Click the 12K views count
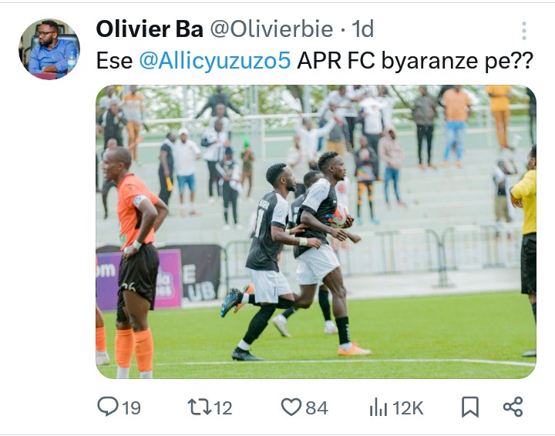Viewport: 555px width, 436px height. [408, 408]
